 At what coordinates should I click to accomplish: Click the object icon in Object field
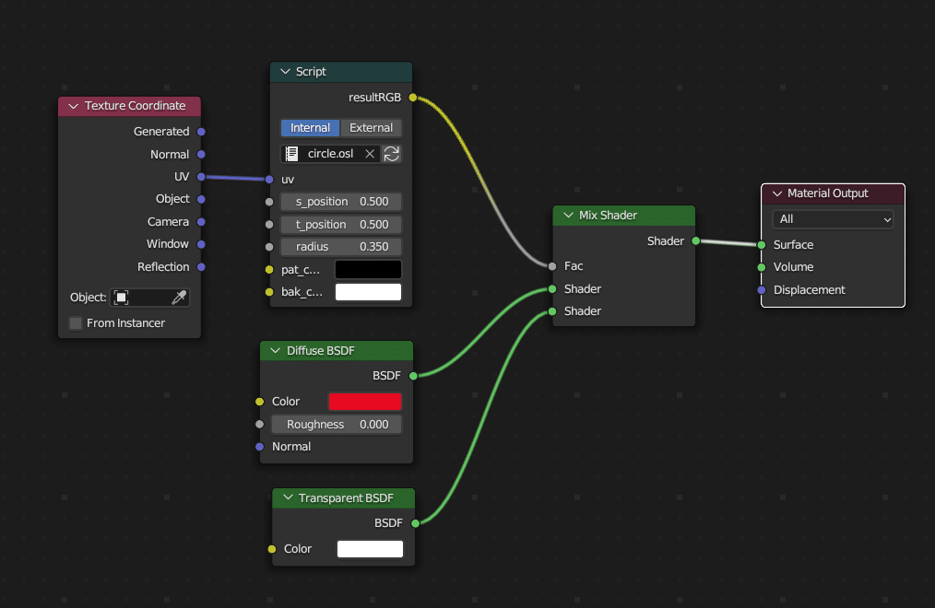point(122,298)
